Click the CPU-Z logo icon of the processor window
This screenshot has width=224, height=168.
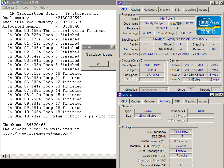(120, 3)
